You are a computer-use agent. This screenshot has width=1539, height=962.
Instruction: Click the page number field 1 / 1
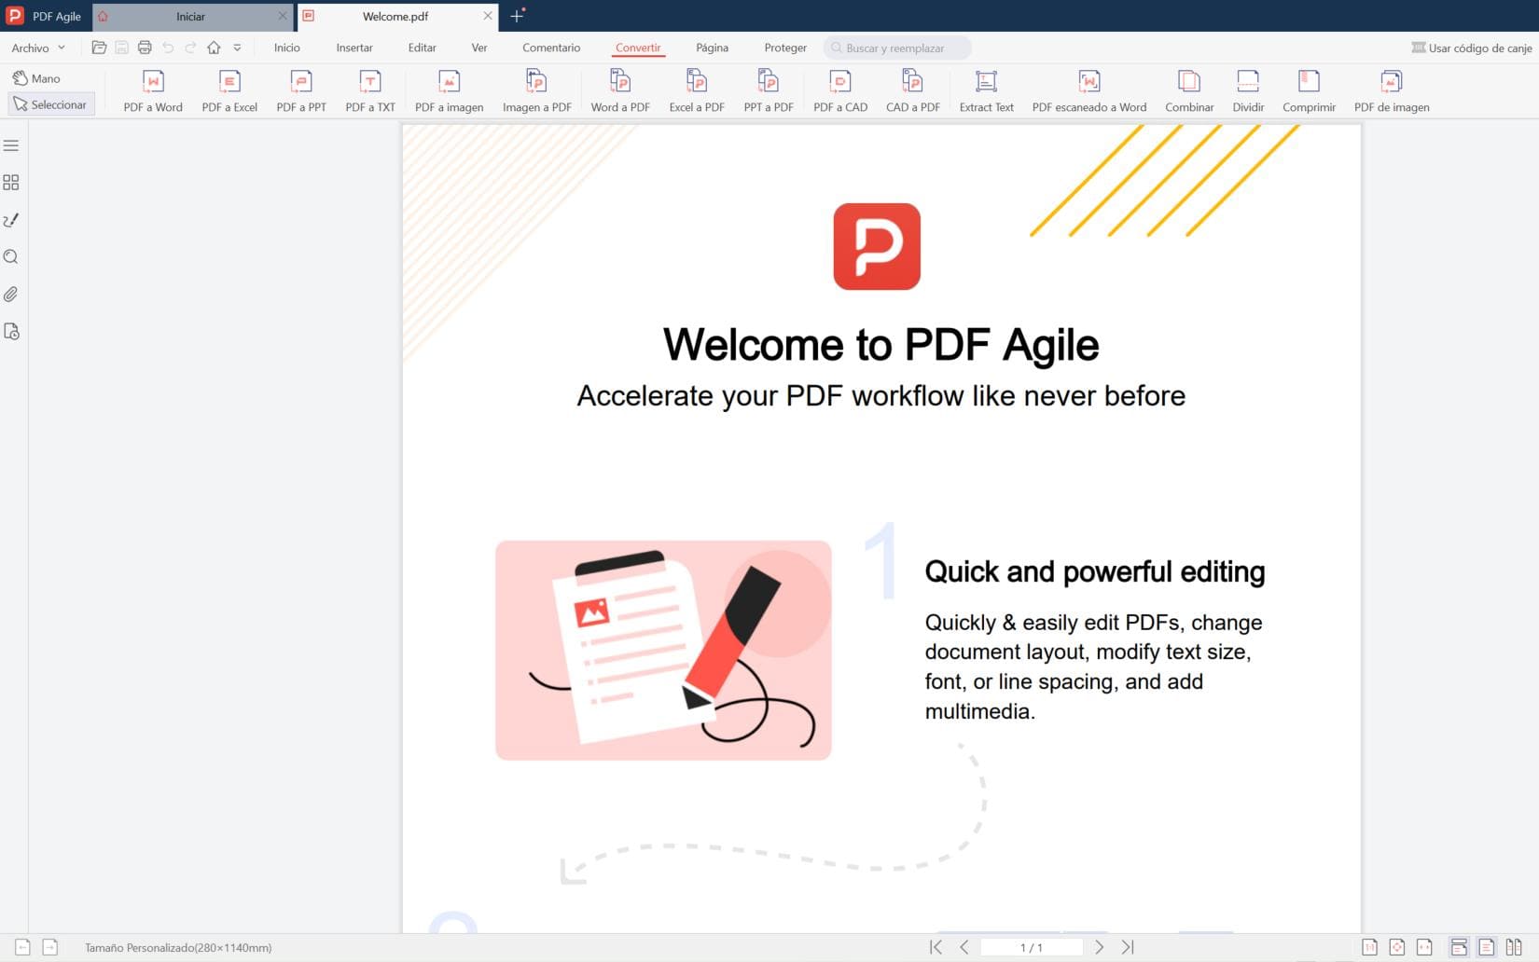[x=1032, y=947]
